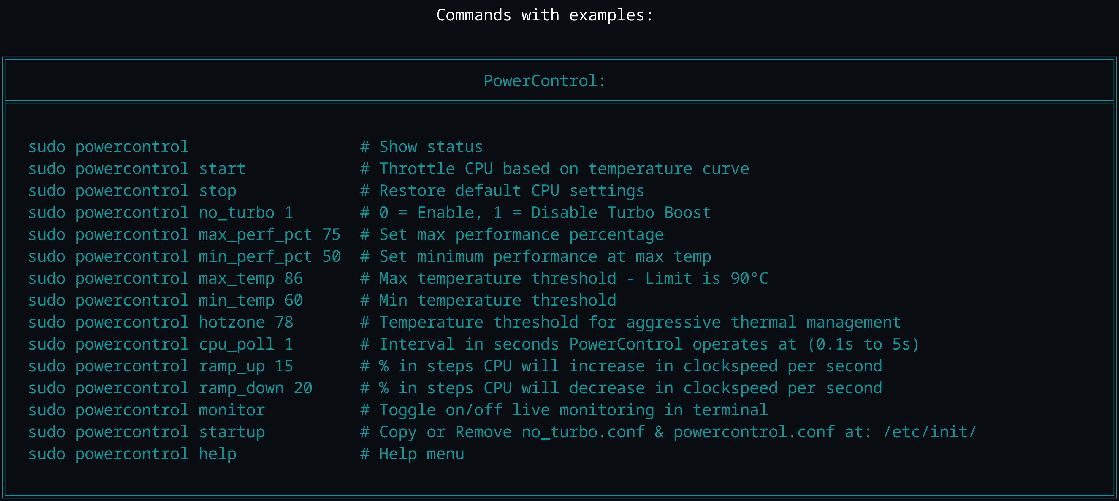Click the 'sudo powercontrol monitor' command

point(146,410)
